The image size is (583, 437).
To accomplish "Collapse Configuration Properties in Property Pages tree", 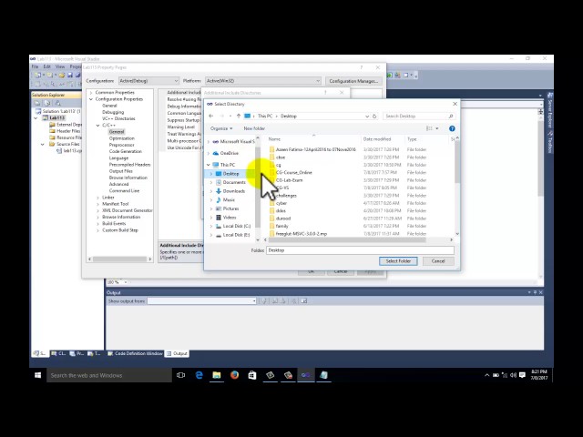I will 91,99.
